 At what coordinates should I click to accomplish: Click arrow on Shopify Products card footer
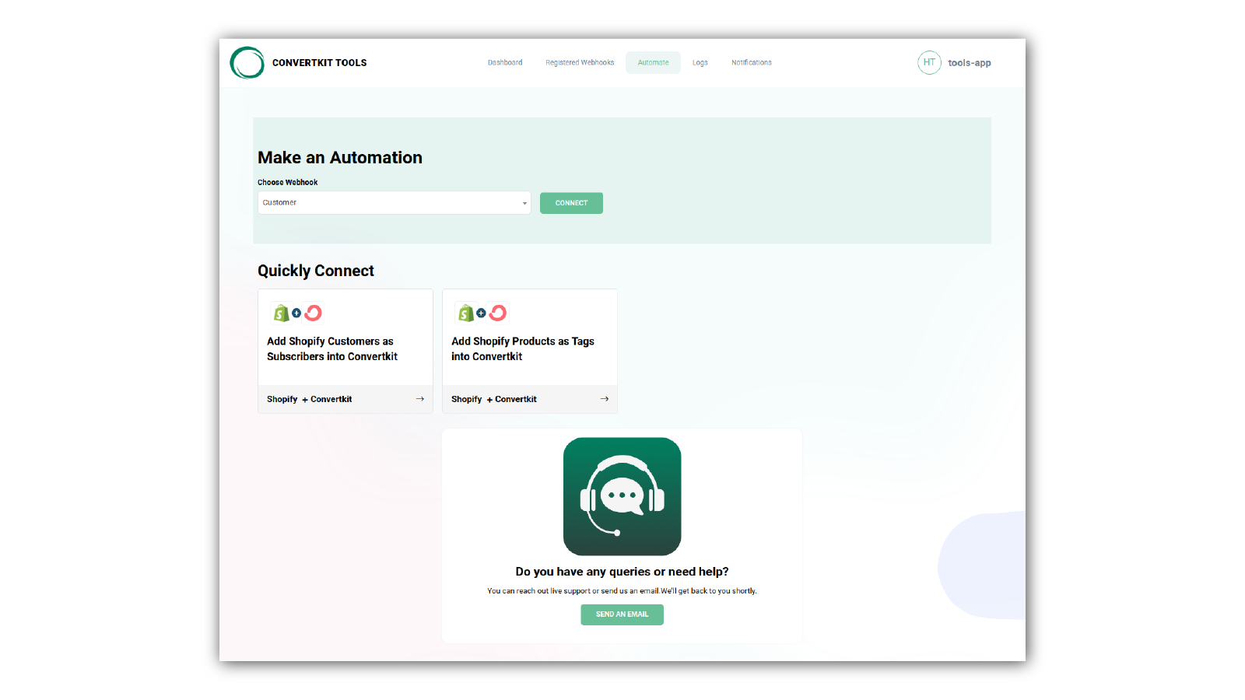605,399
